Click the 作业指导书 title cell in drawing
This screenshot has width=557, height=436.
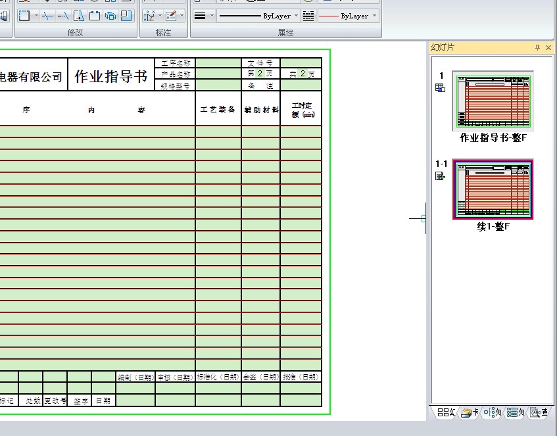click(110, 76)
